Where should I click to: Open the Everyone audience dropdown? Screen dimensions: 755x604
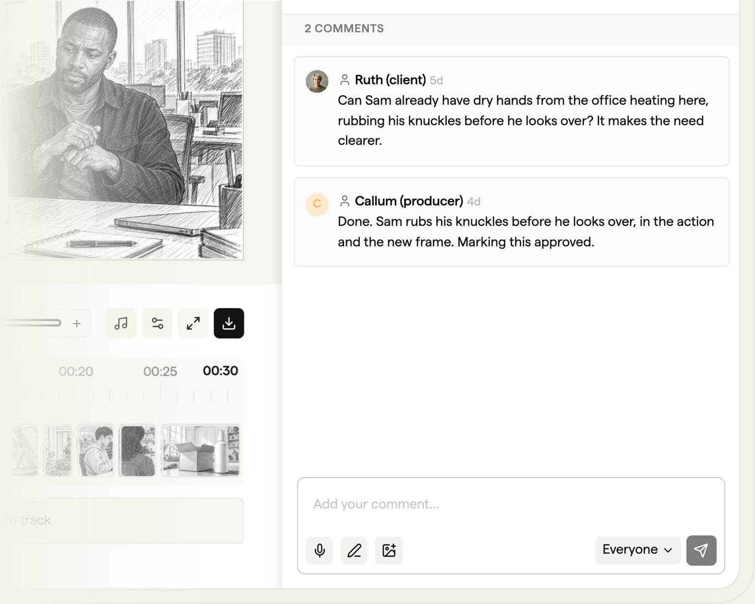point(638,550)
